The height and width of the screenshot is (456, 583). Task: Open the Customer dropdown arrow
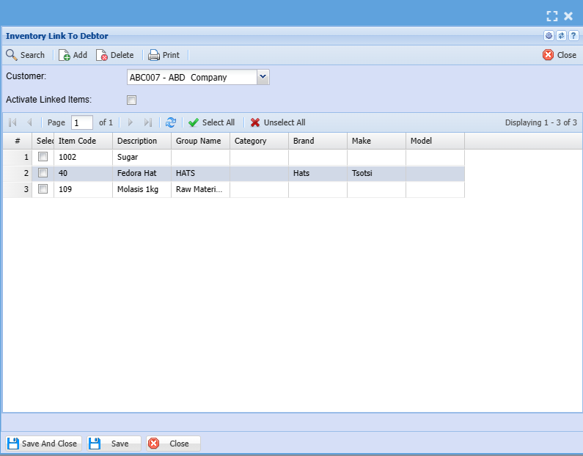263,77
